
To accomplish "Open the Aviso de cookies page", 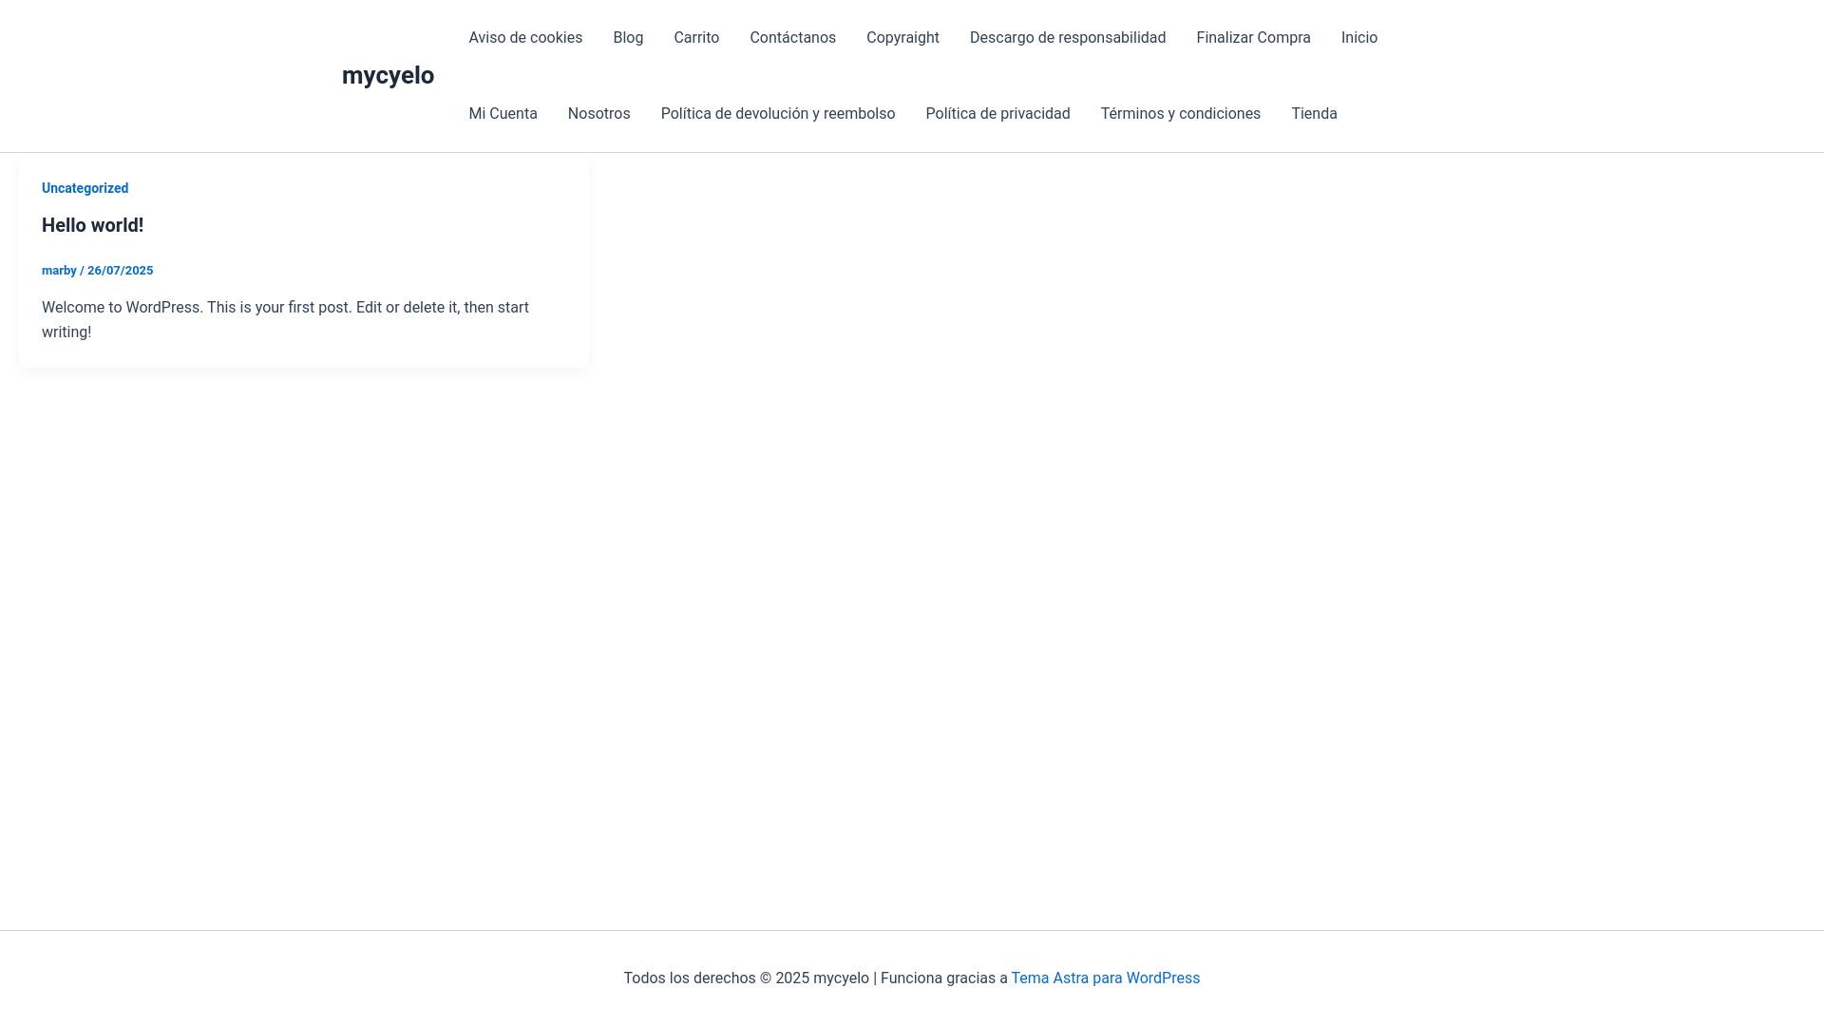I will click(525, 38).
